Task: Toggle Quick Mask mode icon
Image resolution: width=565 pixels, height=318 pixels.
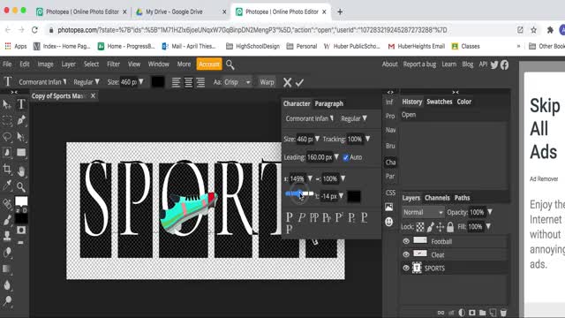Action: 21,230
